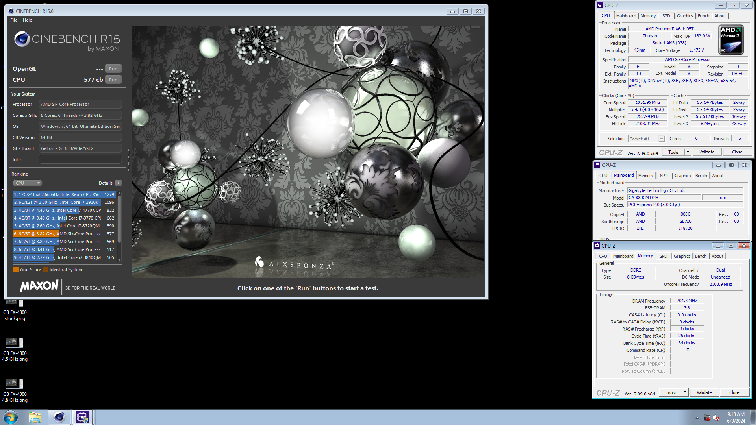Open About tab in bottom CPU-Z Memory window
Screen dimensions: 756x425
(x=717, y=256)
